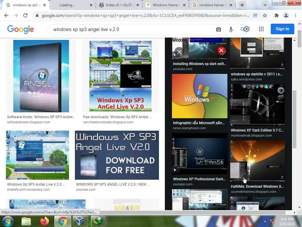Viewport: 302px width, 227px height.
Task: Click the URL address bar
Action: click(145, 15)
